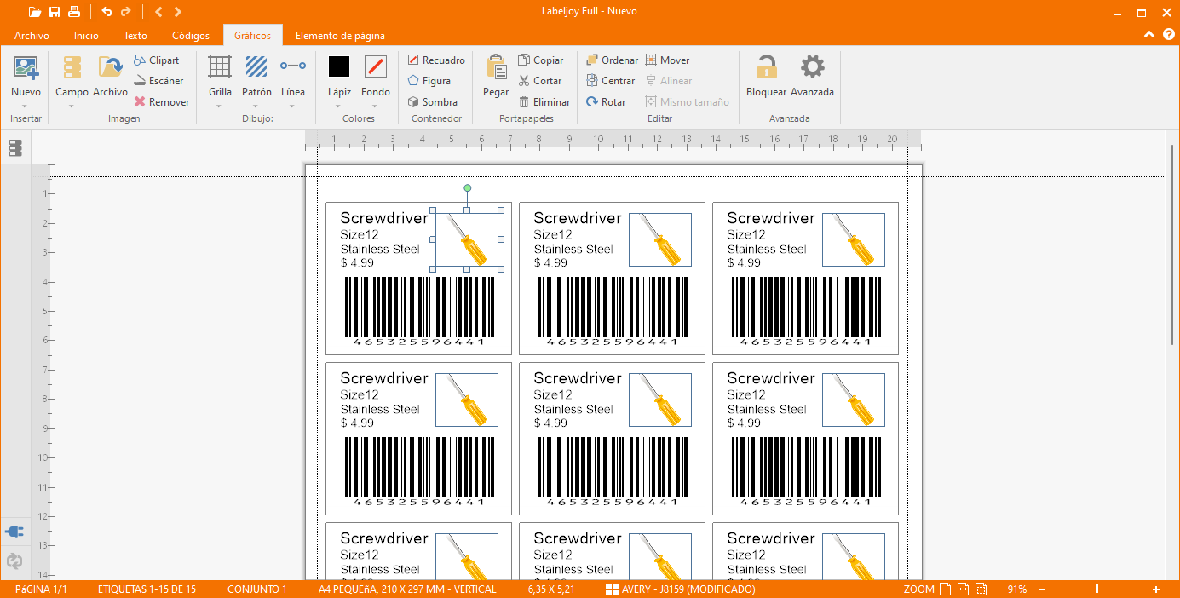
Task: Click the 6,35 X 5,21 size readout
Action: (x=551, y=589)
